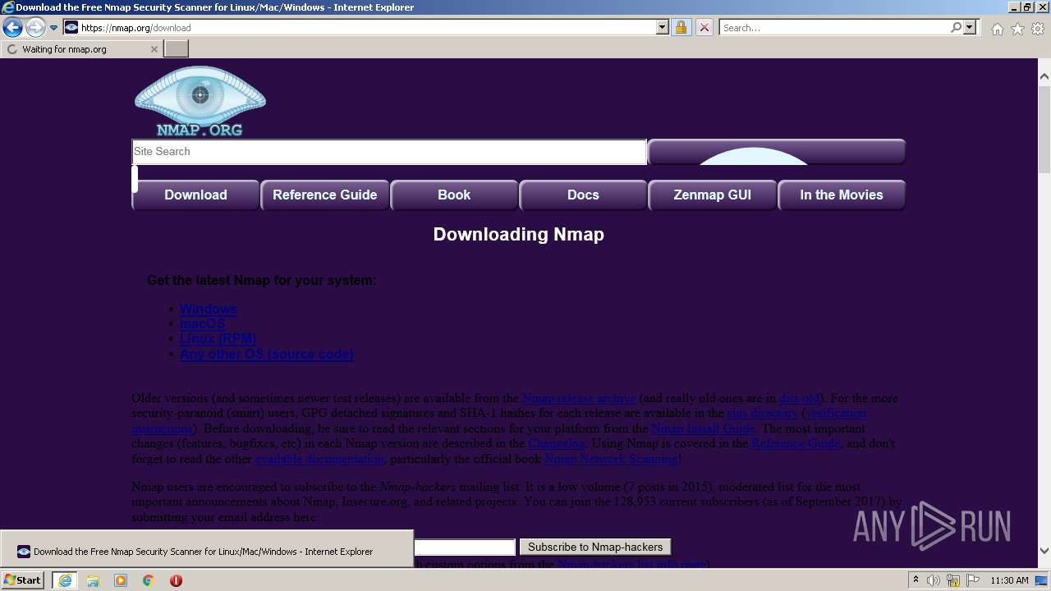Open the sigs directory link
1051x591 pixels.
(x=763, y=413)
